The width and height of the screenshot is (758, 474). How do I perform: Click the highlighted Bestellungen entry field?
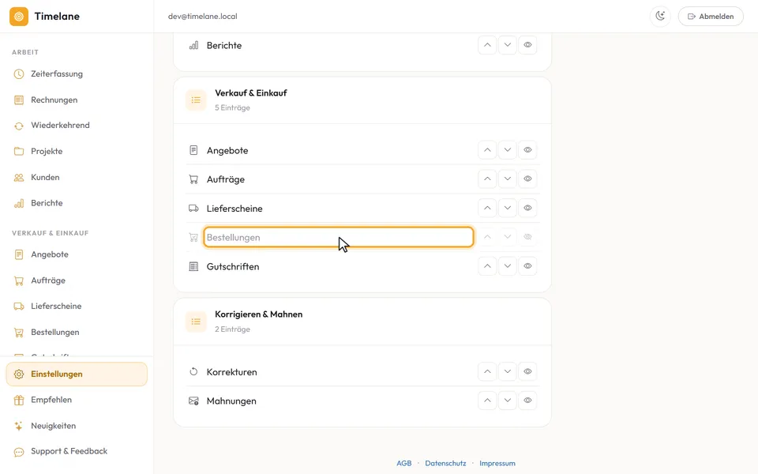(339, 237)
